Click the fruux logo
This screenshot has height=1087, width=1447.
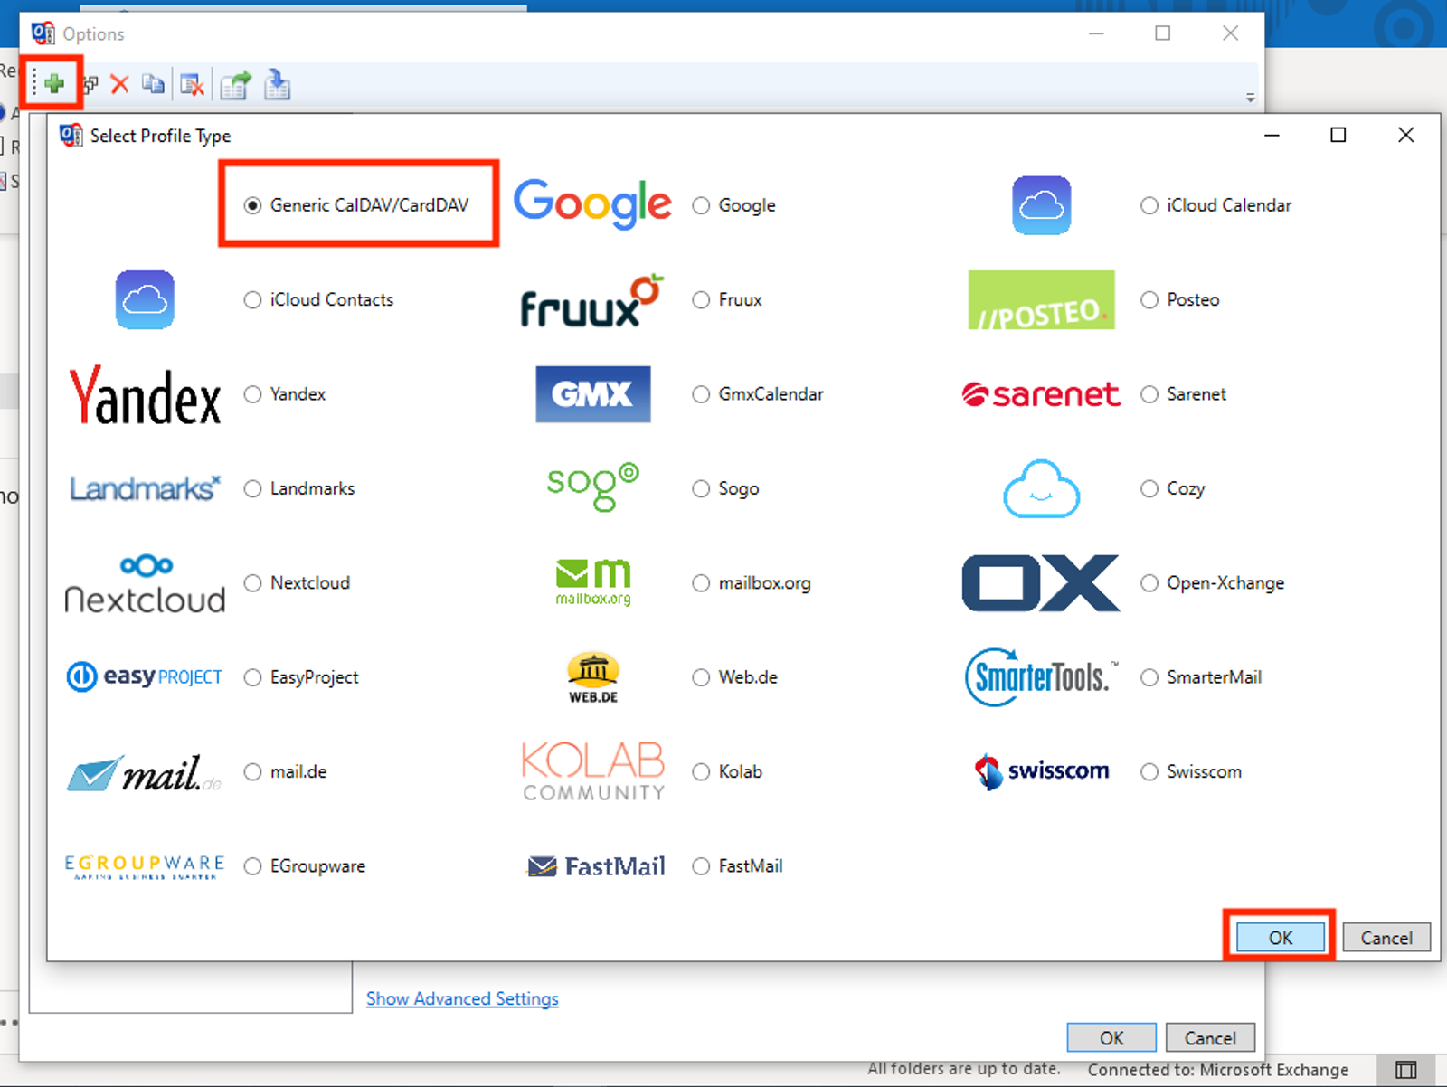click(x=592, y=300)
